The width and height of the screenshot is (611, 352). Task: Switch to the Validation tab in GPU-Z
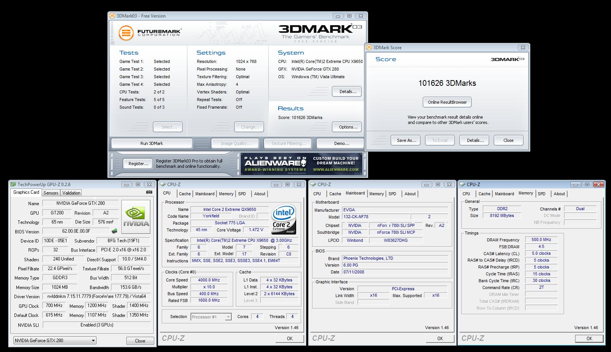click(x=71, y=193)
